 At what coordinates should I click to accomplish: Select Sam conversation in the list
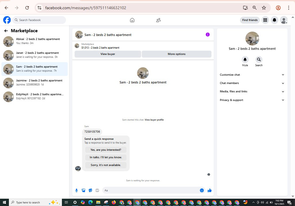click(x=35, y=69)
